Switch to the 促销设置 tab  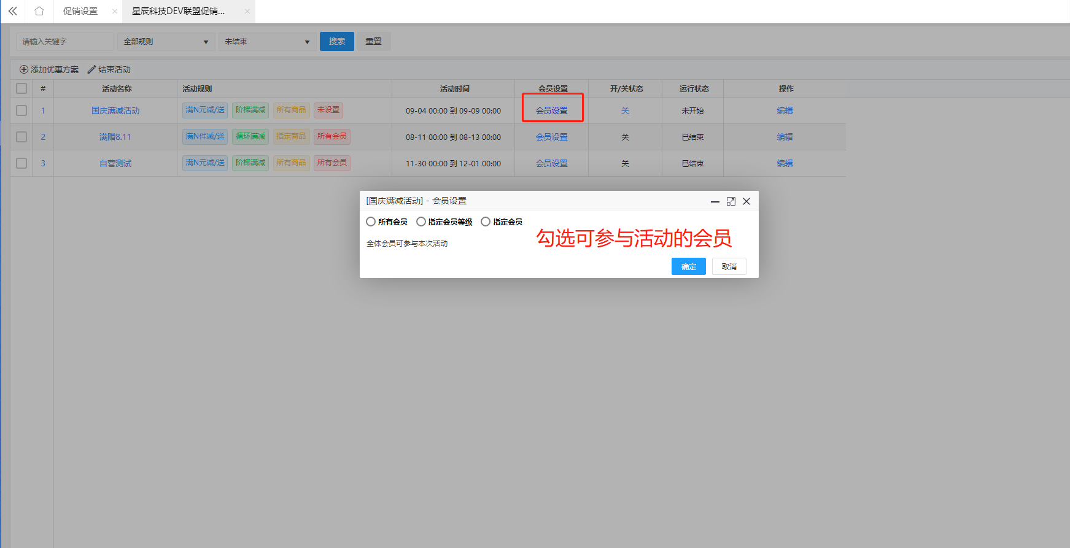(x=80, y=11)
